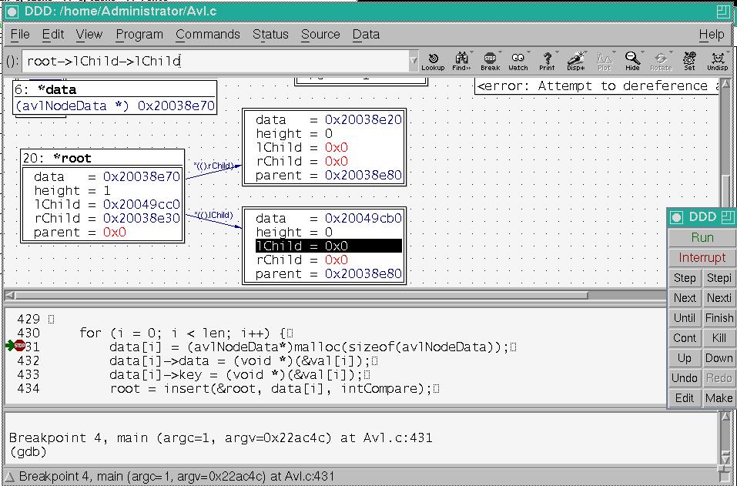The width and height of the screenshot is (737, 486).
Task: Open the Source menu
Action: 320,35
